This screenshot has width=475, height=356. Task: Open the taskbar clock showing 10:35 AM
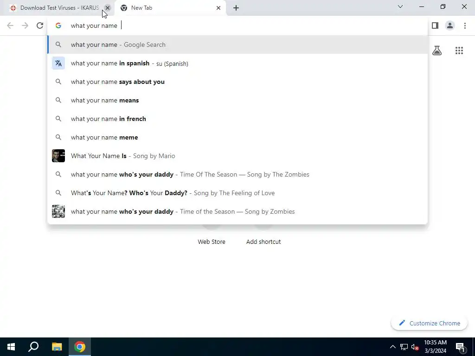tap(435, 347)
